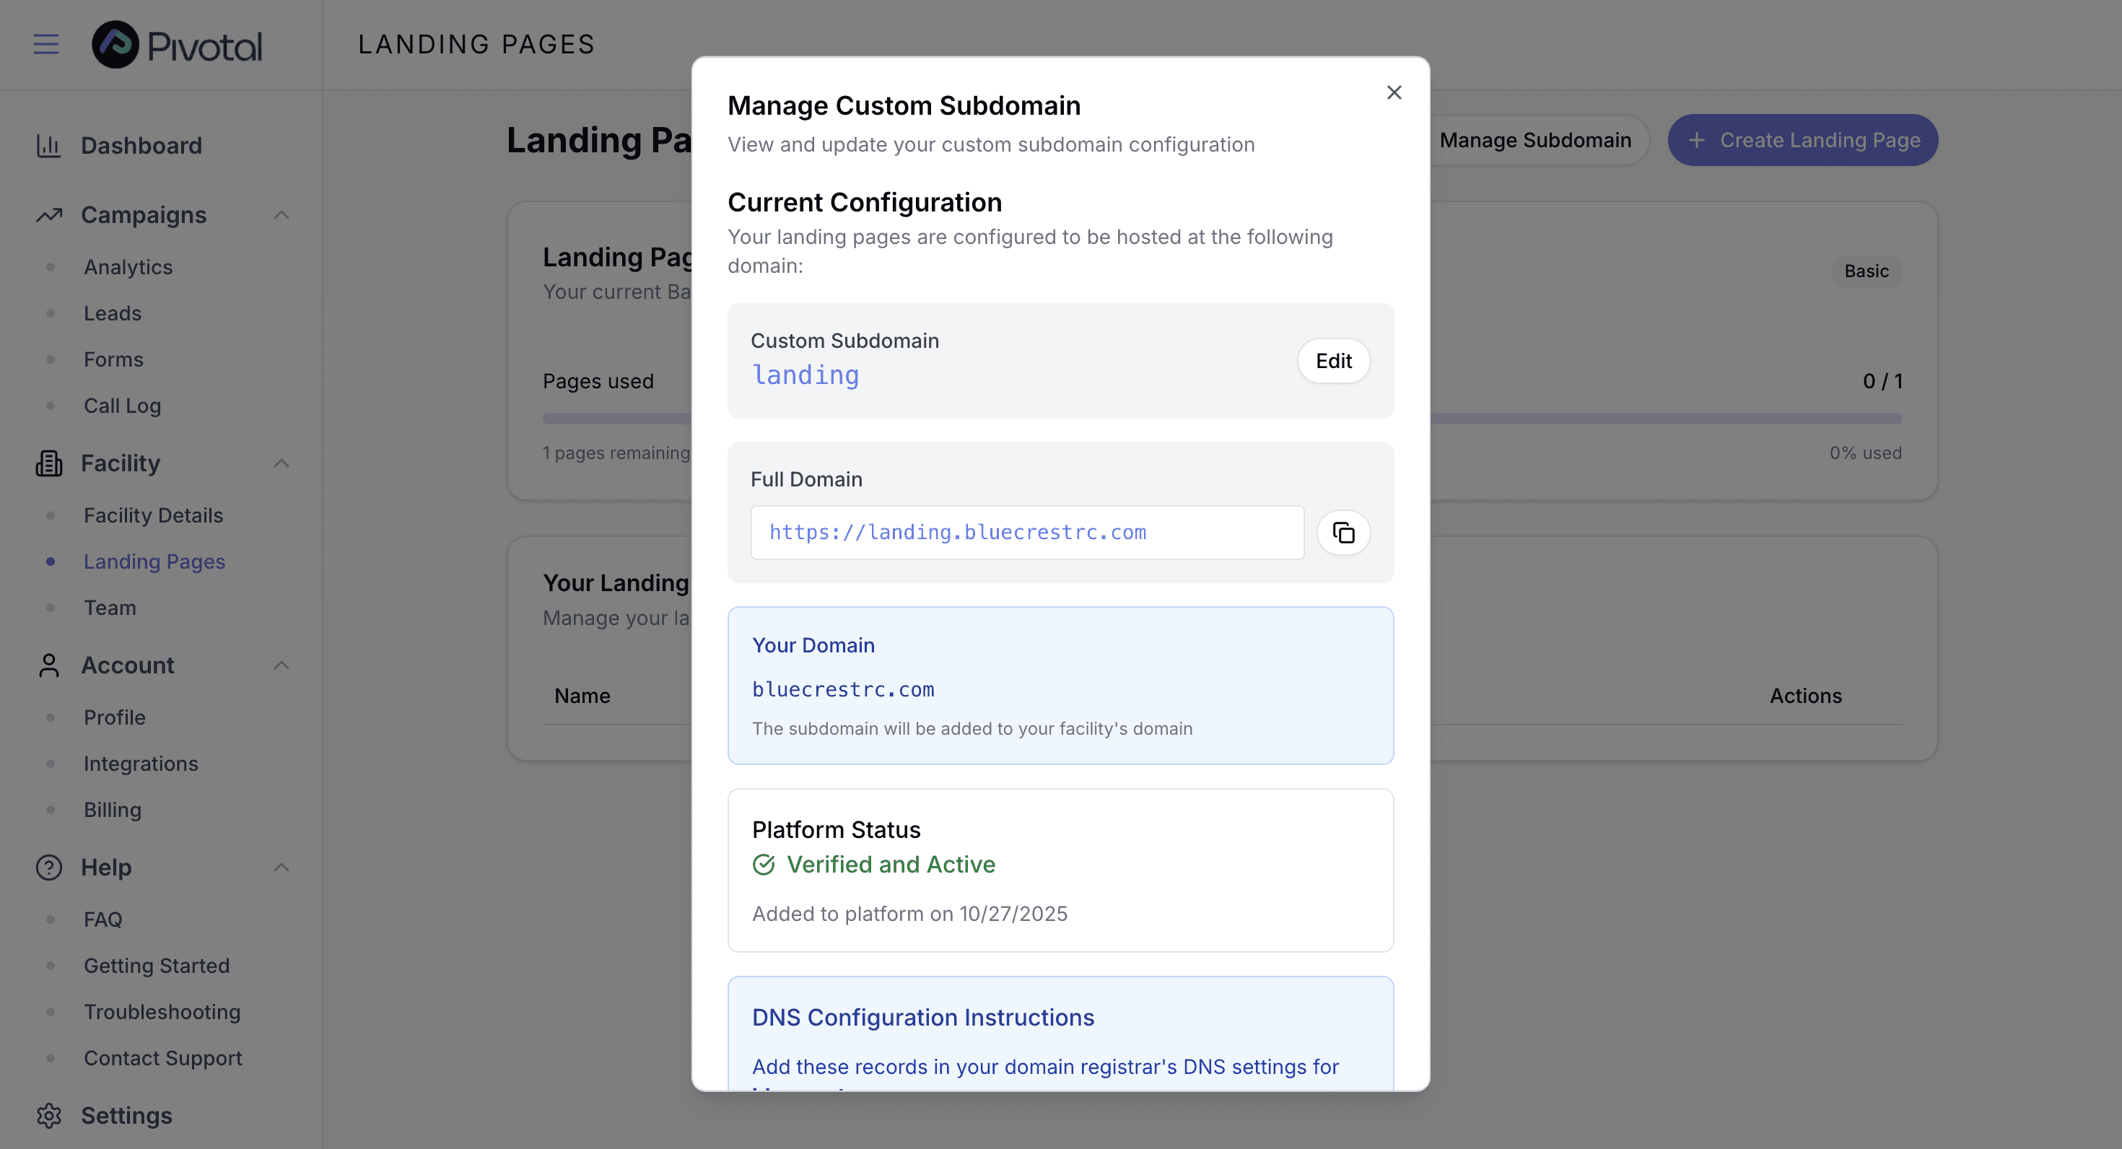Click the hamburger menu icon

coord(46,43)
